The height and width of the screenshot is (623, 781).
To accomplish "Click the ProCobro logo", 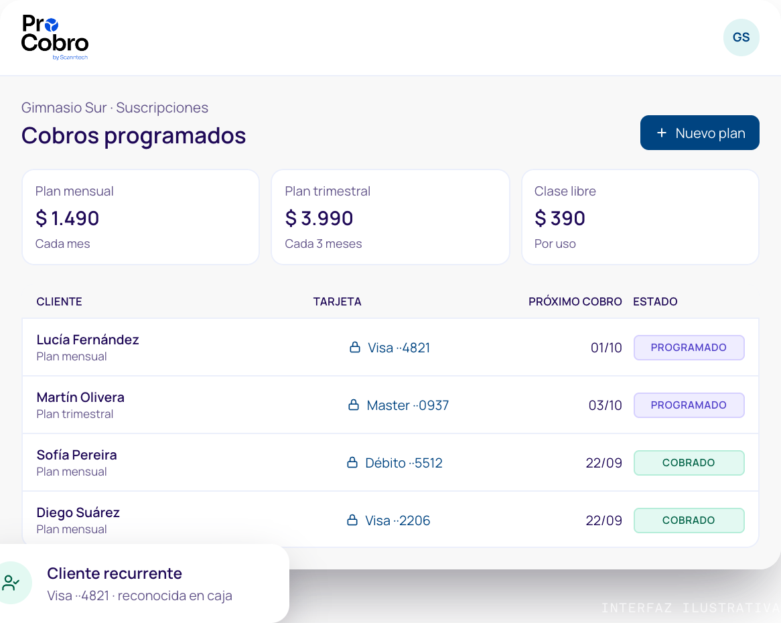I will pyautogui.click(x=55, y=38).
